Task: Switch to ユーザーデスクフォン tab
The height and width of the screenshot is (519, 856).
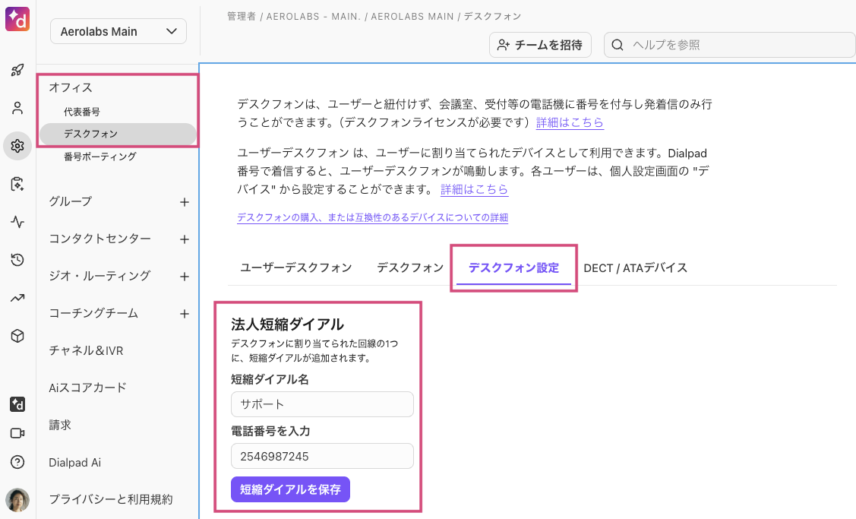Action: point(296,267)
